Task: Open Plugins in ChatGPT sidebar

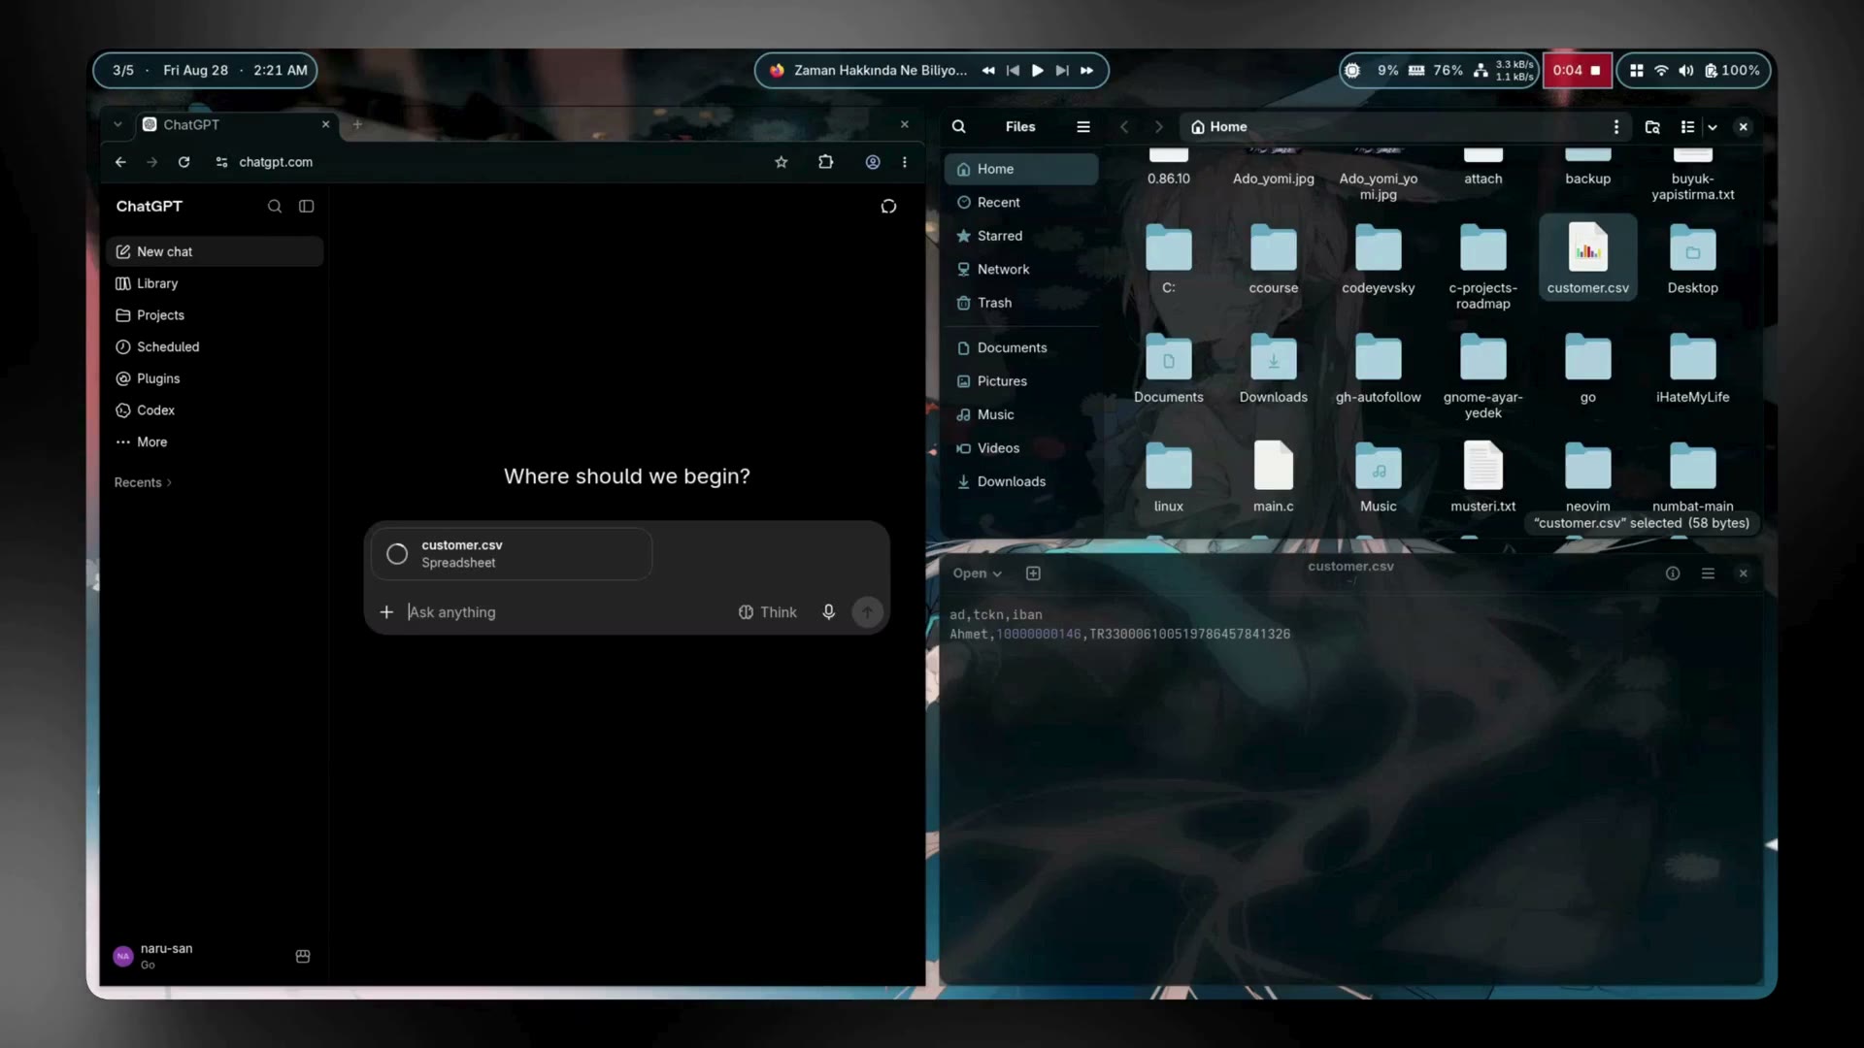Action: pyautogui.click(x=215, y=378)
